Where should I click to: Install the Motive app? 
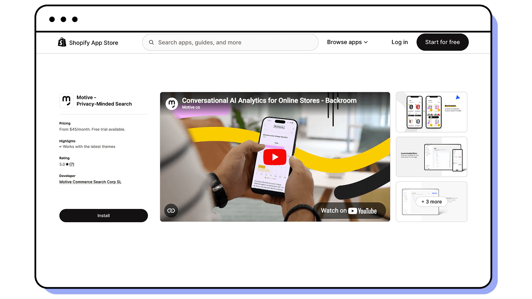103,216
